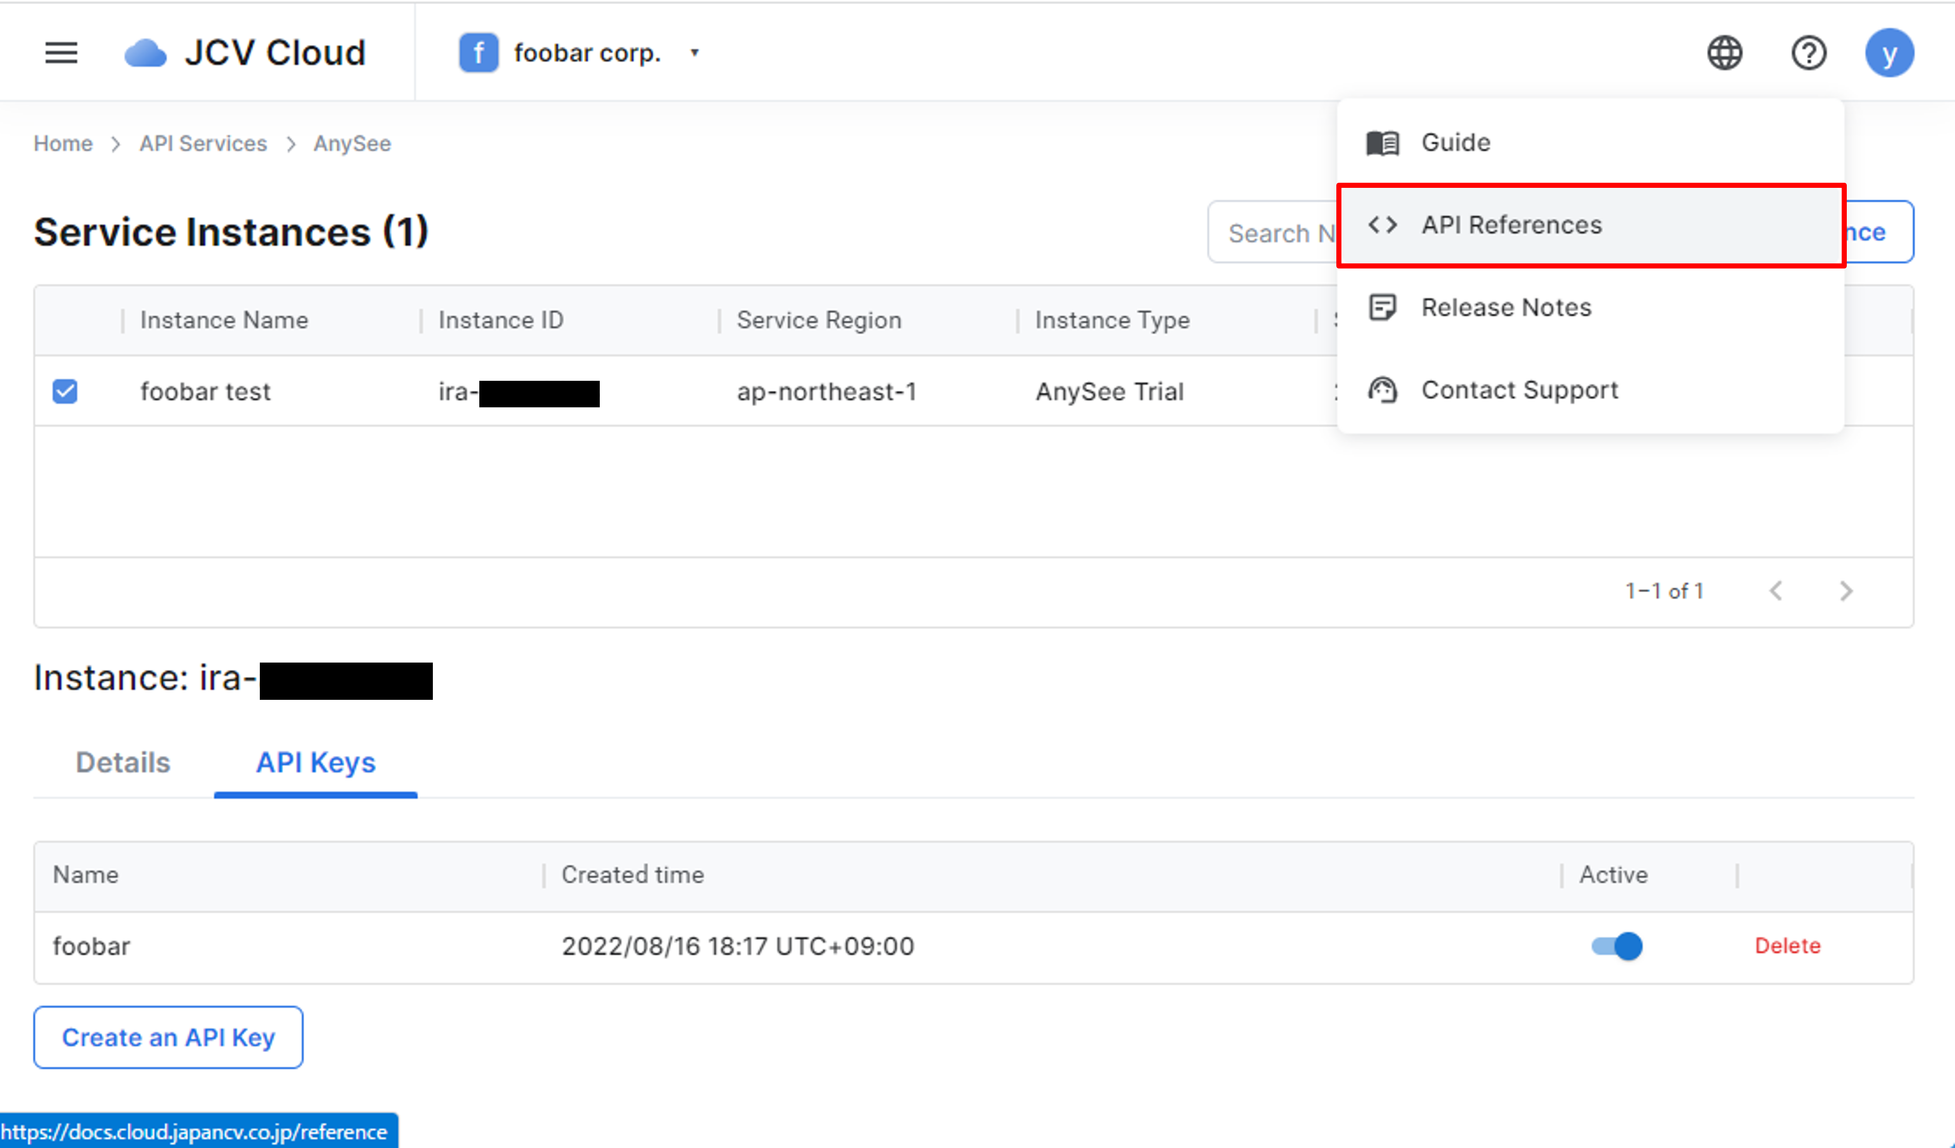Image resolution: width=1955 pixels, height=1148 pixels.
Task: Go to next page of instances
Action: [x=1846, y=591]
